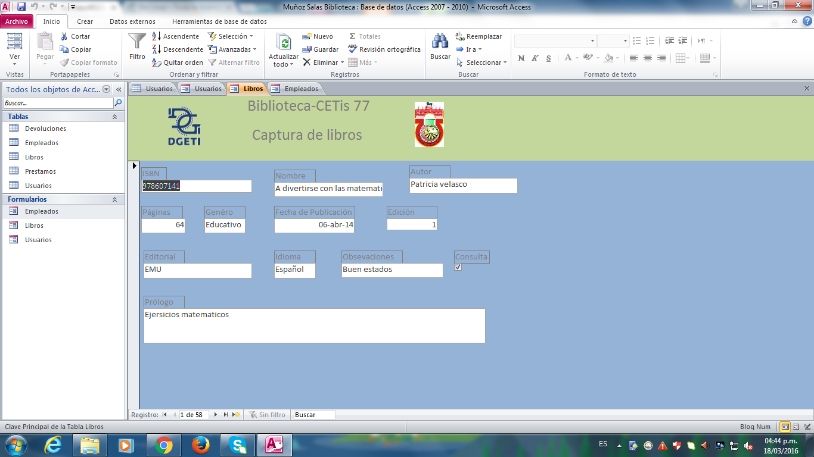Undo using the quick access toolbar arrow
This screenshot has width=814, height=457.
34,7
